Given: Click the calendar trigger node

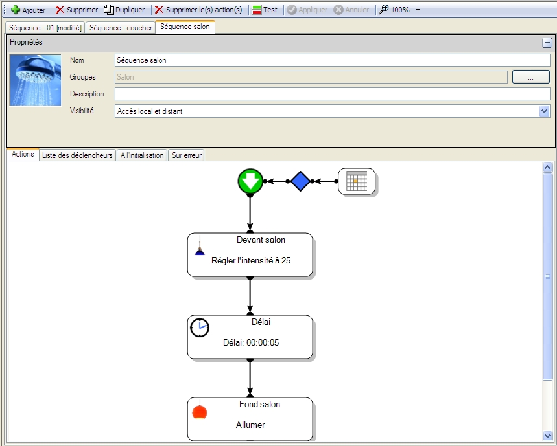Looking at the screenshot, I should coord(356,181).
